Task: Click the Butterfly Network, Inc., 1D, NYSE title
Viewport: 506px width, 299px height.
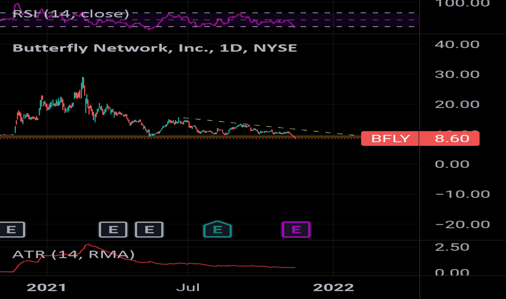Action: click(x=155, y=48)
